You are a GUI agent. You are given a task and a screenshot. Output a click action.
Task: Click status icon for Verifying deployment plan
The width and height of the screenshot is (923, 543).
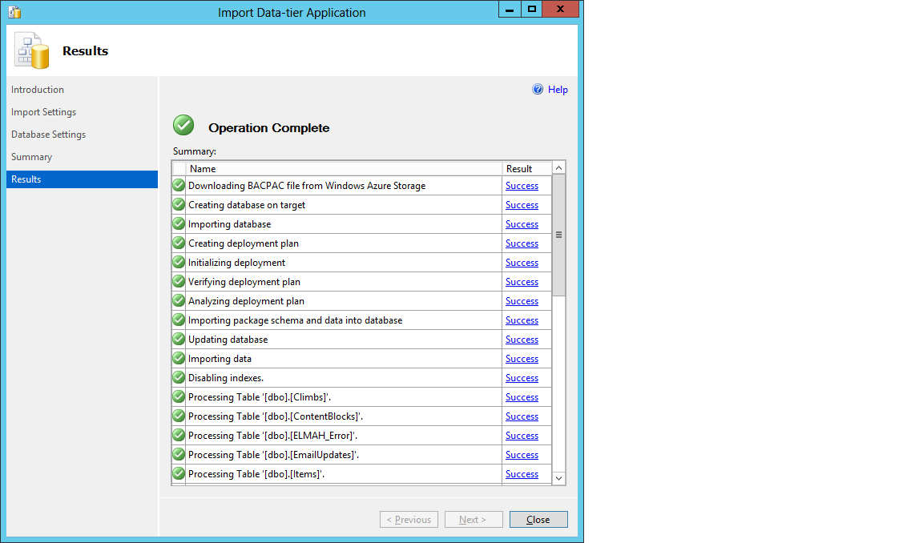(179, 282)
